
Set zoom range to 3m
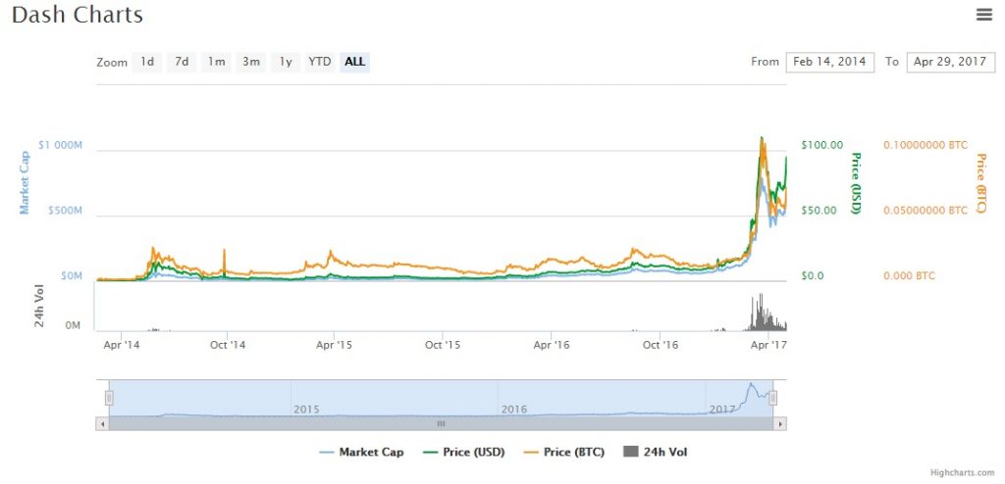[250, 62]
